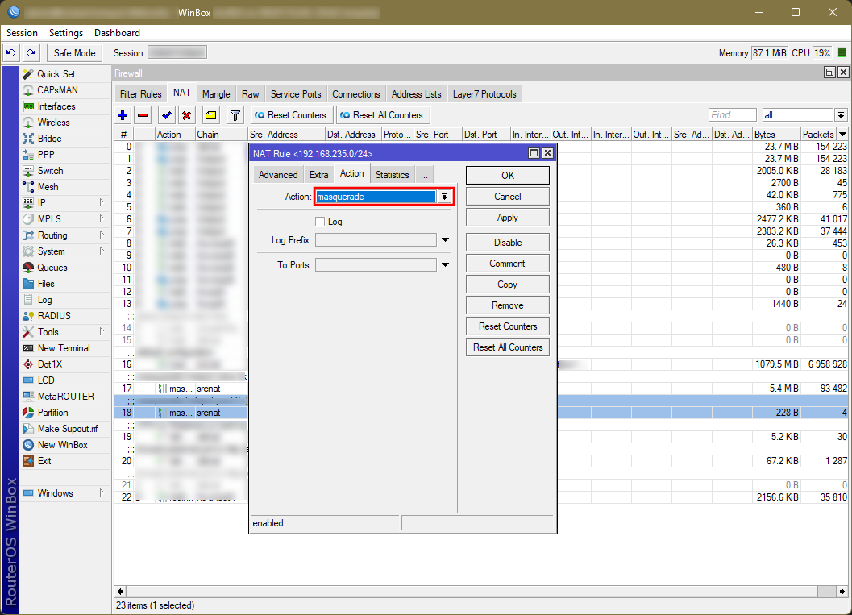Open the Interfaces sidebar item
The height and width of the screenshot is (615, 852).
tap(56, 106)
